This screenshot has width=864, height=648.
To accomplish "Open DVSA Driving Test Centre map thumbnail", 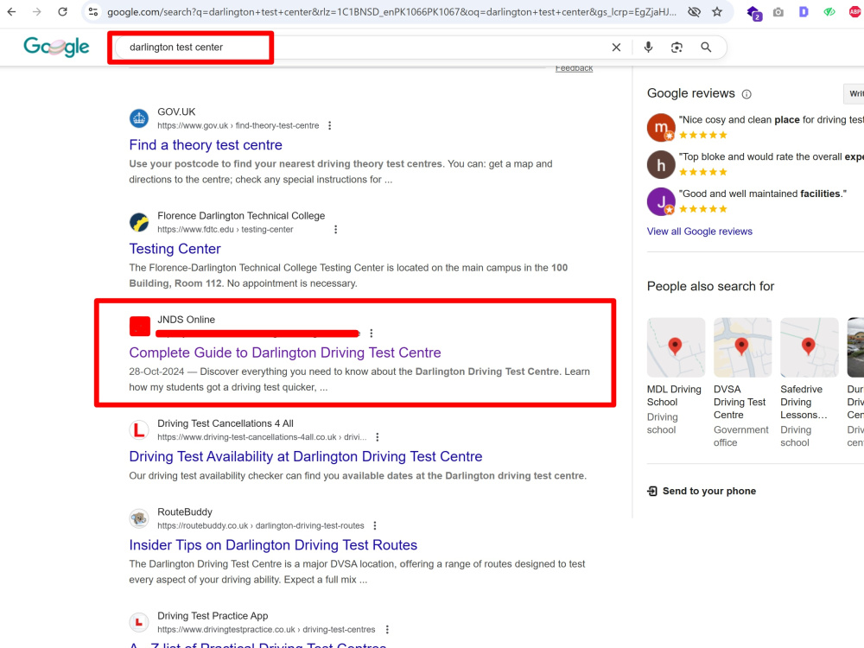I will click(x=742, y=347).
